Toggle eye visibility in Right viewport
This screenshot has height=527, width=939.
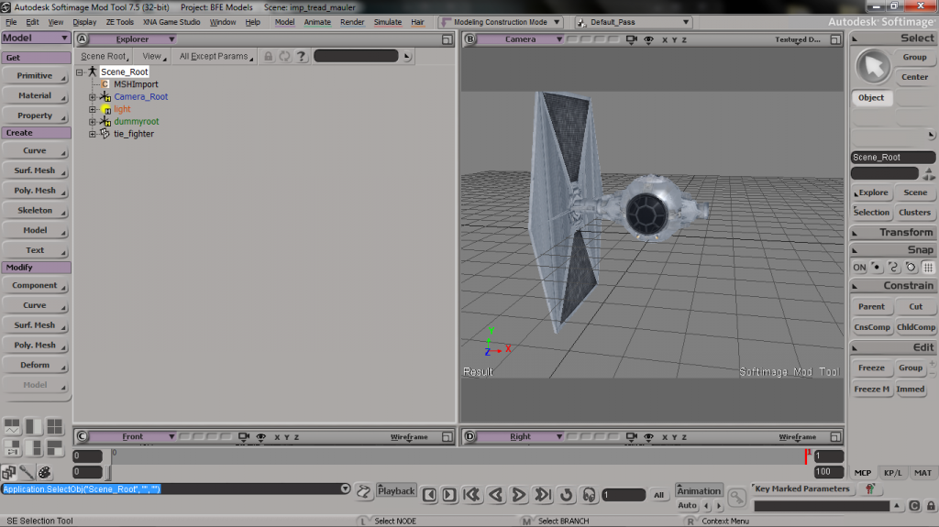coord(648,436)
